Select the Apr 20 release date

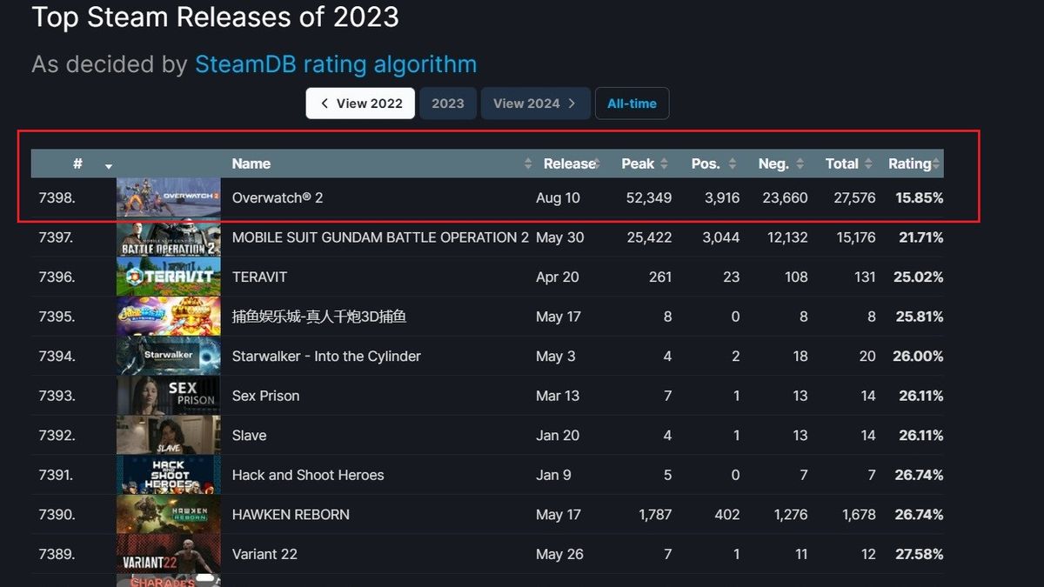[558, 277]
